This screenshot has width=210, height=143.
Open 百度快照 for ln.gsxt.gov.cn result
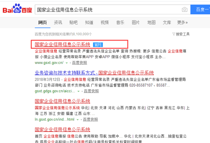tap(91, 119)
